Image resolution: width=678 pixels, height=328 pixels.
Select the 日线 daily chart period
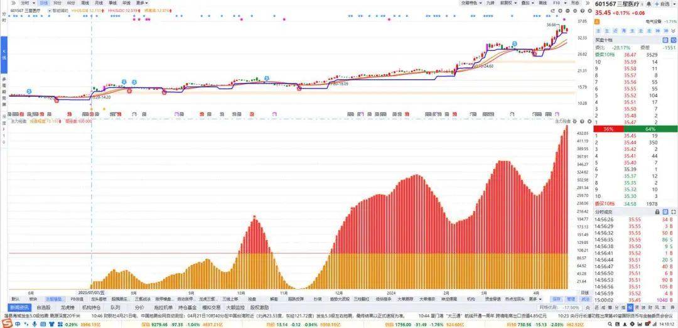pos(44,3)
